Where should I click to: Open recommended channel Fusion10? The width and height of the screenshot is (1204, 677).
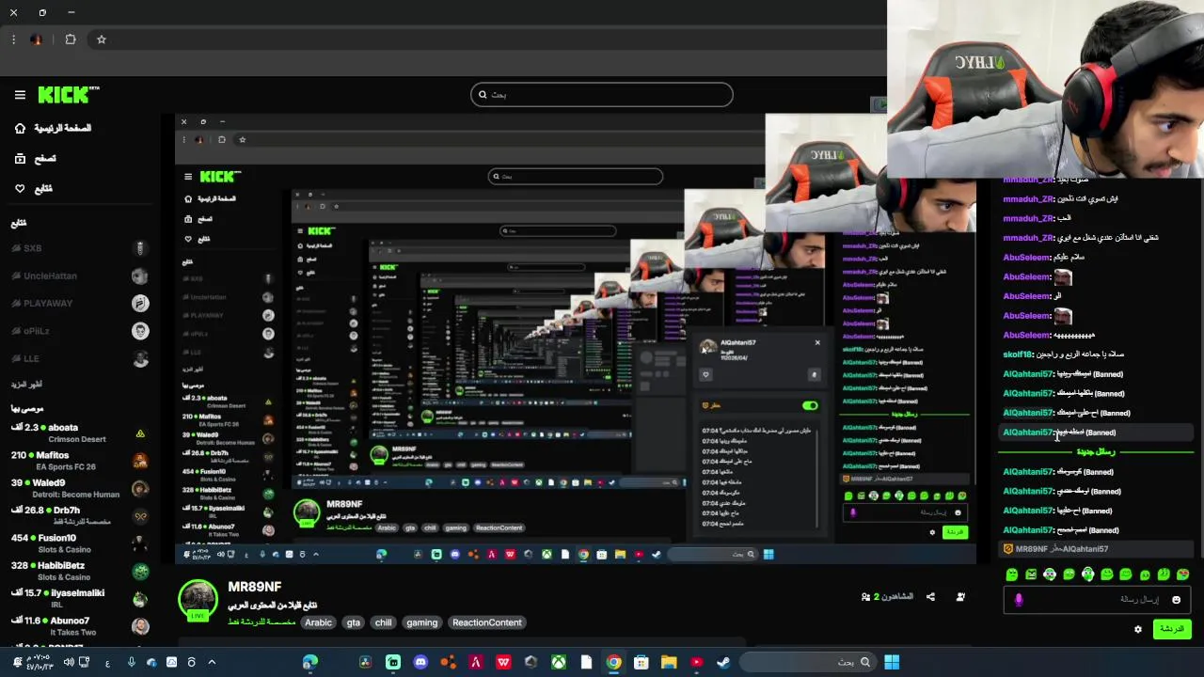tap(80, 543)
